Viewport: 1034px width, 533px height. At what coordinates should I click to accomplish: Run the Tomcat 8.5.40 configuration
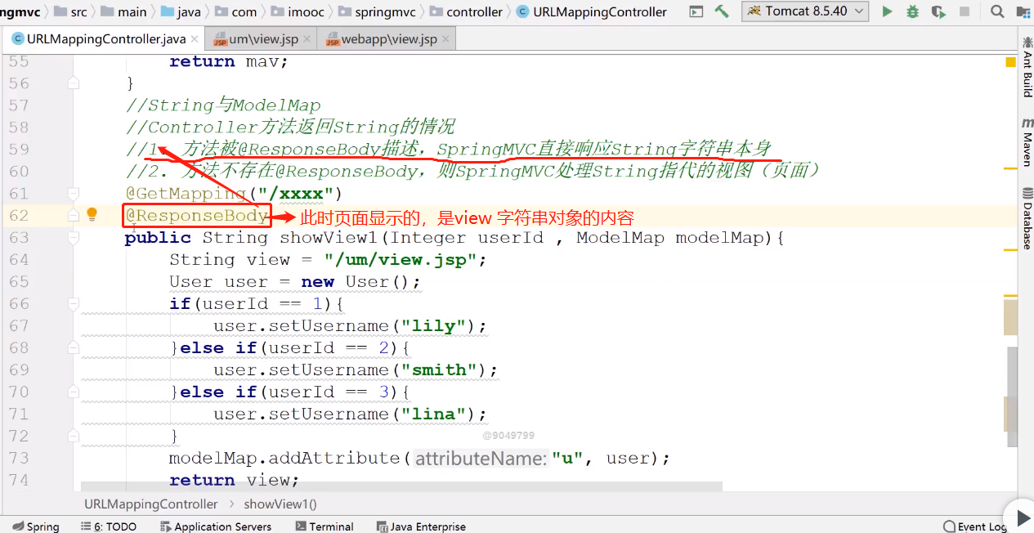pyautogui.click(x=887, y=11)
